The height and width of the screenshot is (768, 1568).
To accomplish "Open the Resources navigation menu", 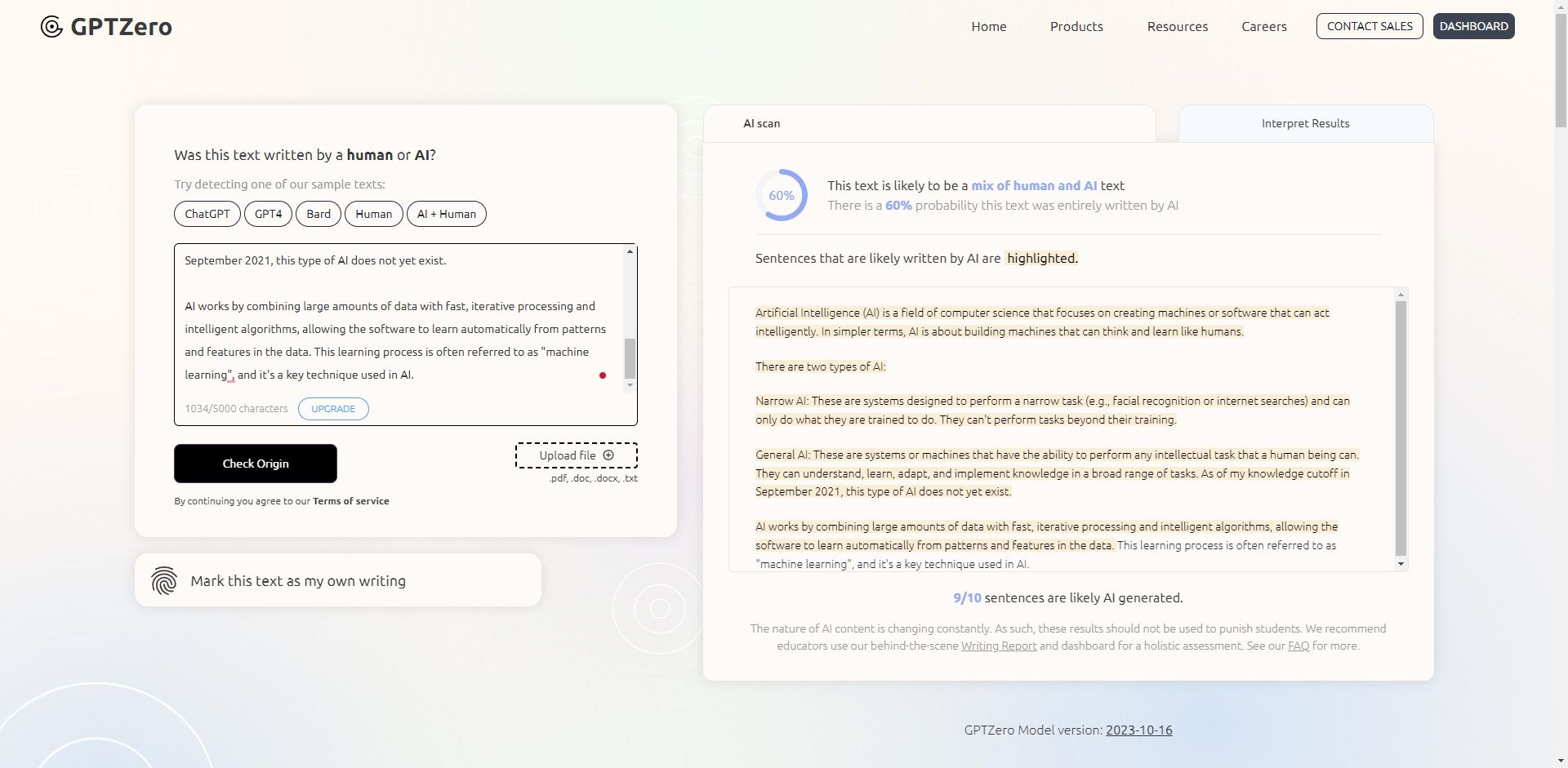I will point(1177,26).
